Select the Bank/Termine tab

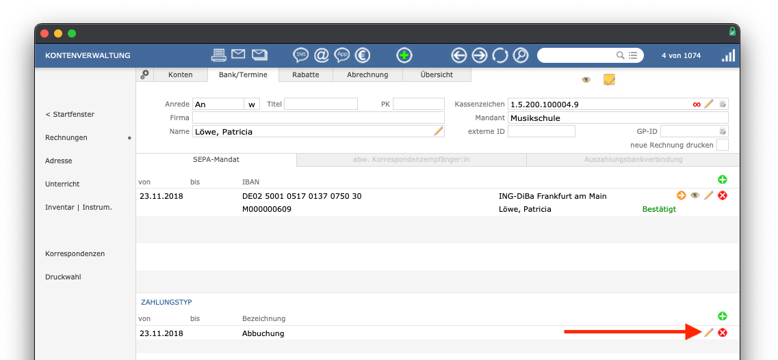click(x=243, y=74)
